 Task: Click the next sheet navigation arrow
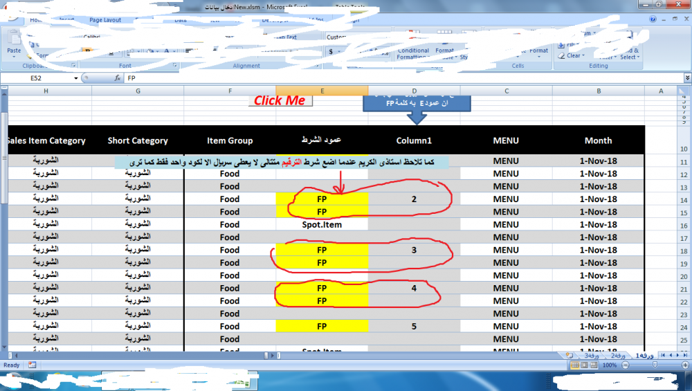tap(678, 355)
